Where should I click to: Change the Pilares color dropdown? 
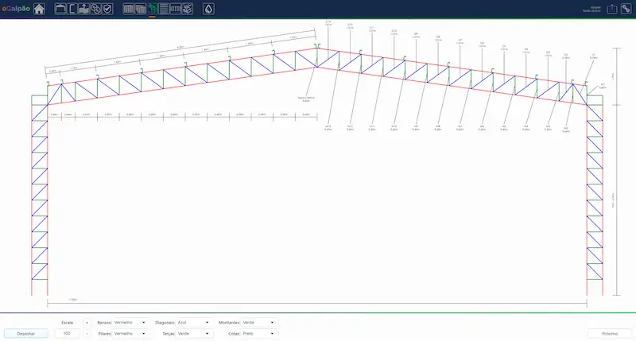click(x=130, y=334)
